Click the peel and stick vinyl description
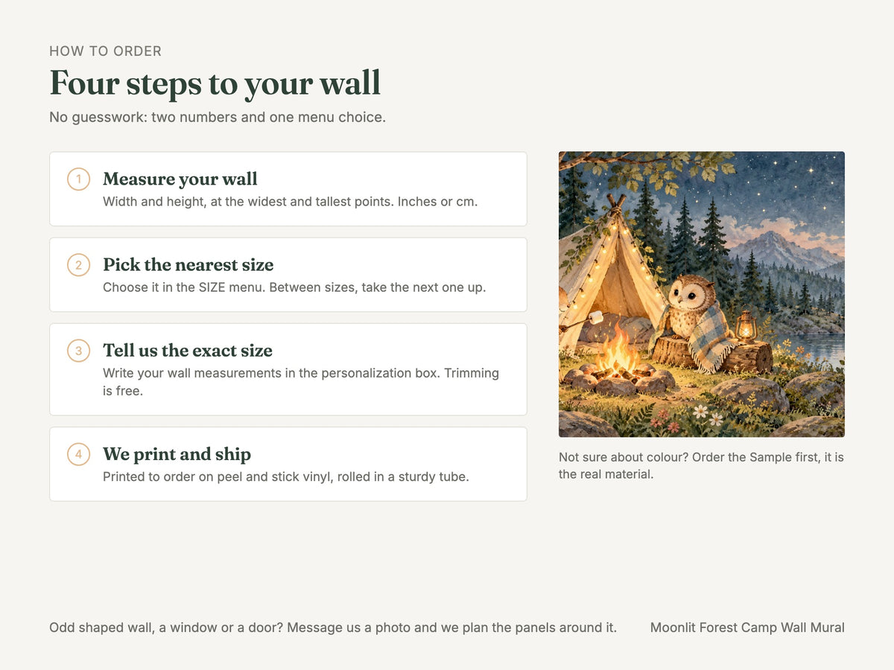 (x=286, y=476)
